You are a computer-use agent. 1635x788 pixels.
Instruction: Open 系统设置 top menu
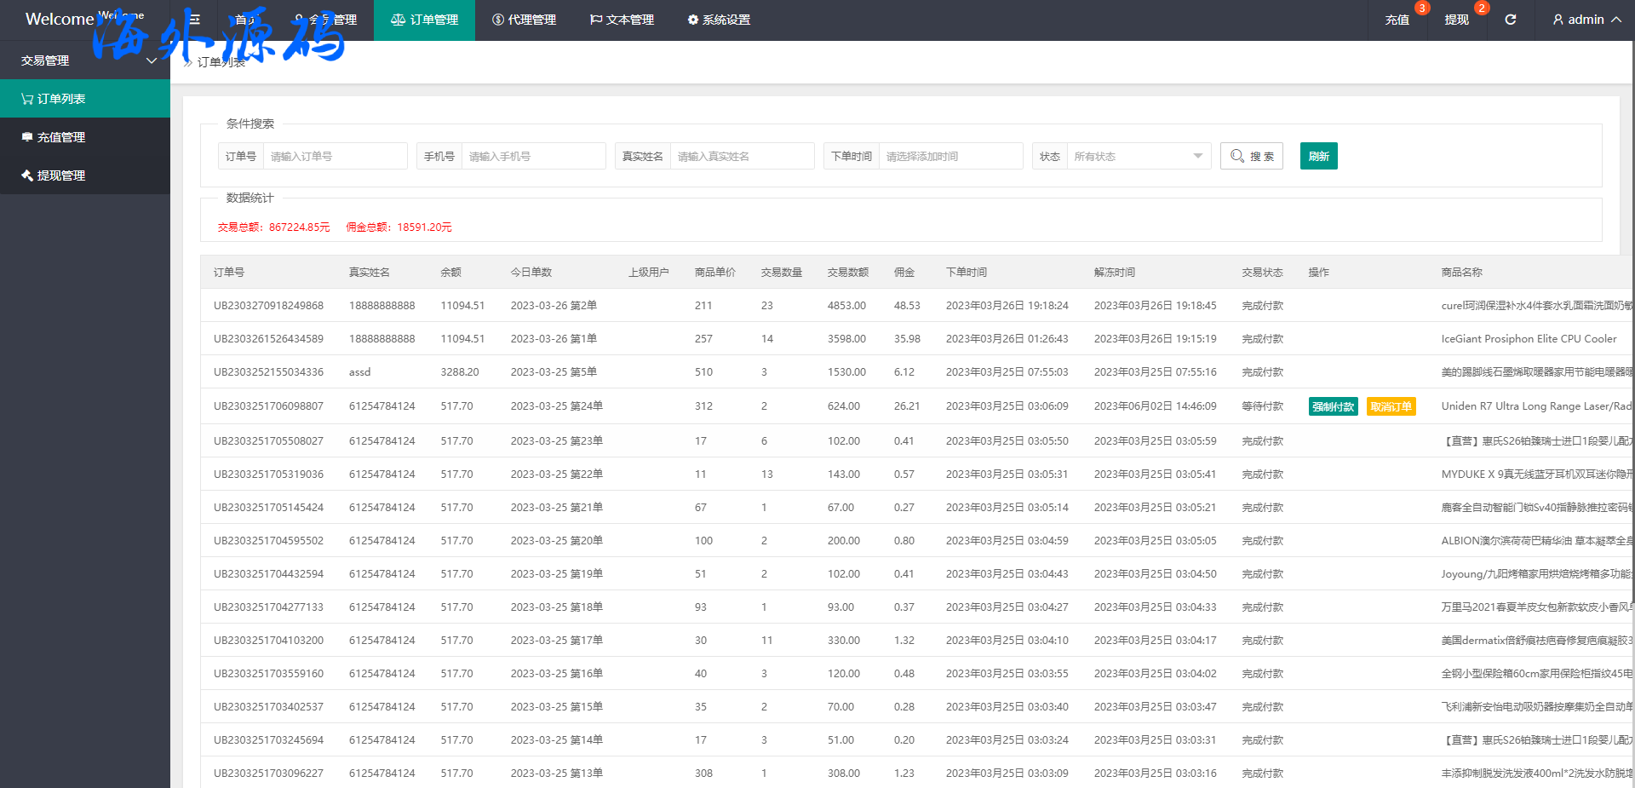point(719,20)
